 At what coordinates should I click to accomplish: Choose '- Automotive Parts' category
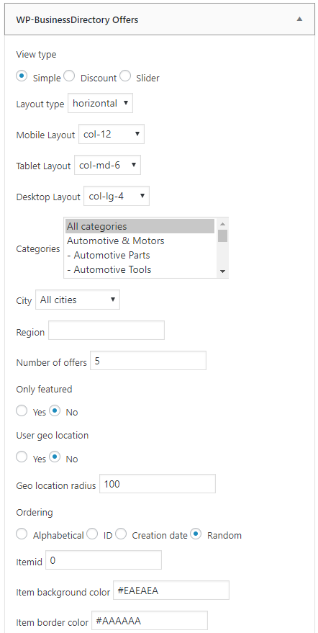140,256
